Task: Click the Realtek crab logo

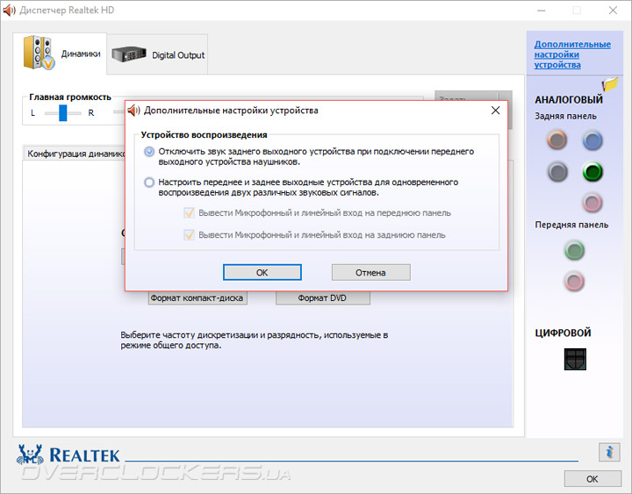Action: 30,455
